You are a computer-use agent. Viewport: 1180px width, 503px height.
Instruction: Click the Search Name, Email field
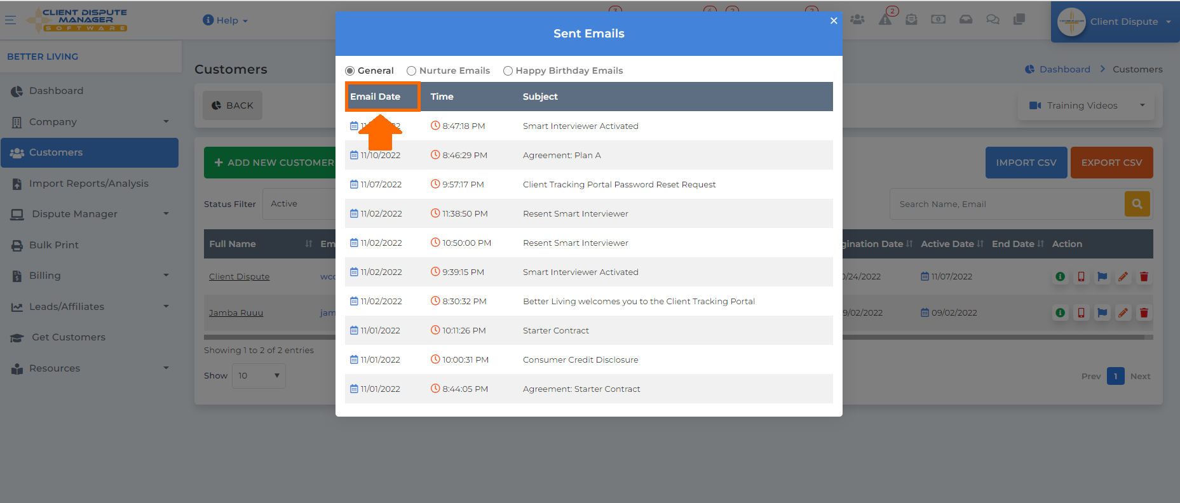pos(1007,204)
